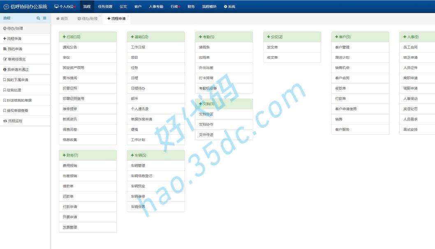Image resolution: width=435 pixels, height=249 pixels.
Task: Toggle the sidebar menu list icon
Action: tap(45, 18)
